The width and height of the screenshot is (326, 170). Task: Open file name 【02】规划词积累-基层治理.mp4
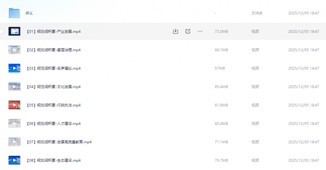(x=53, y=50)
